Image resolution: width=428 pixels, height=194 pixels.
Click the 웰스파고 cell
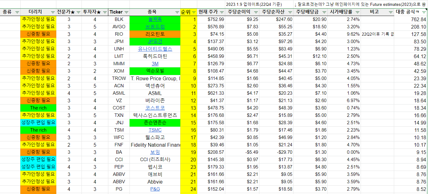pos(155,137)
